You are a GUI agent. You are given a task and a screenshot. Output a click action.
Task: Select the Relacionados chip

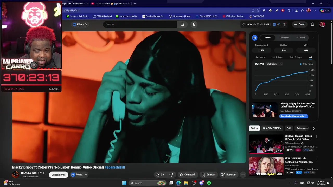pos(302,128)
